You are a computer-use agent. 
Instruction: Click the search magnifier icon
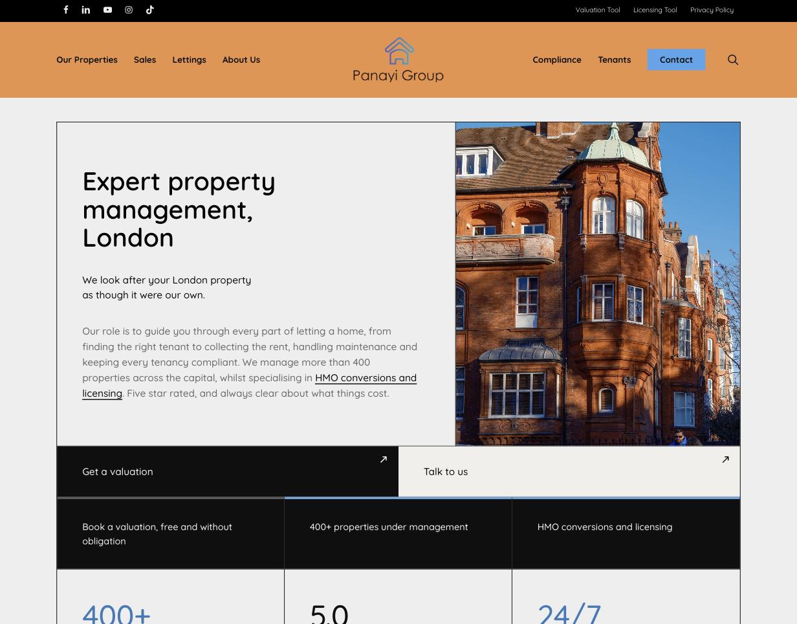click(733, 60)
